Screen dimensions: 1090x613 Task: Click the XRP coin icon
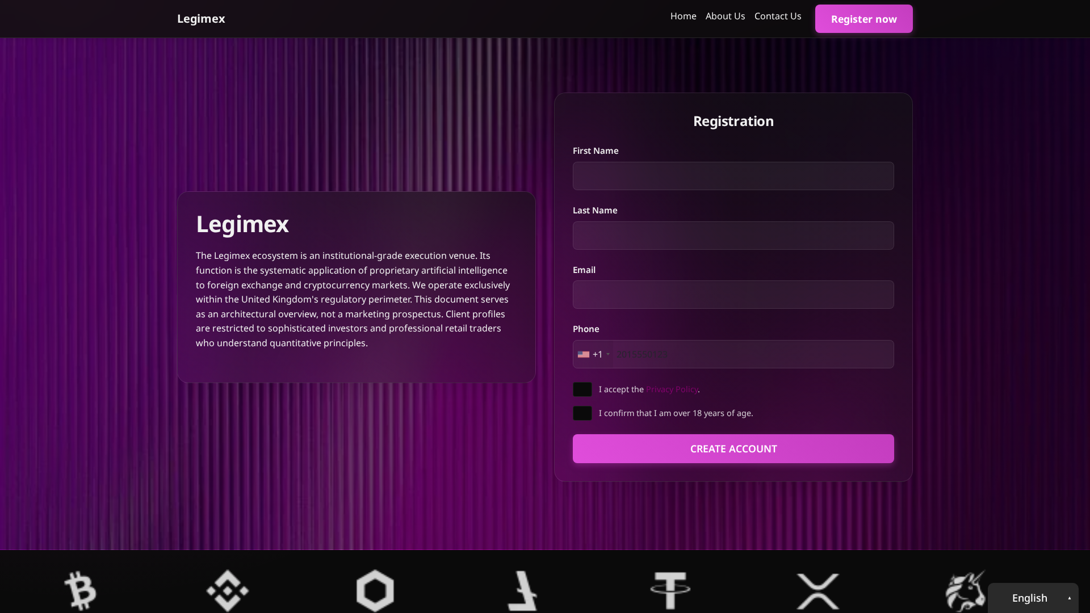point(818,591)
